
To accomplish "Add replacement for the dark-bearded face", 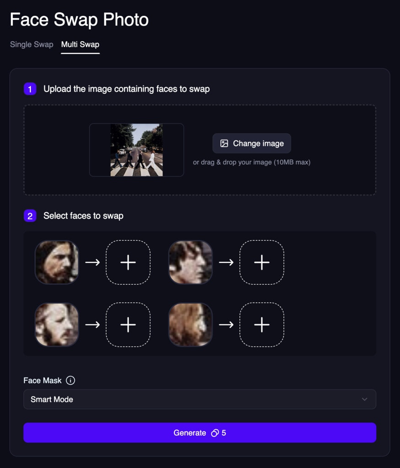I will 128,262.
